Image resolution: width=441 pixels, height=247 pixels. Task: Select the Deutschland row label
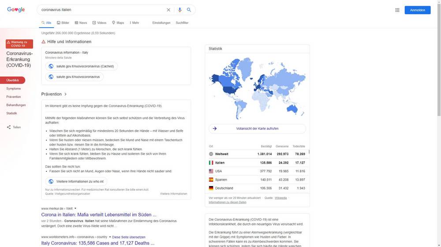click(224, 188)
